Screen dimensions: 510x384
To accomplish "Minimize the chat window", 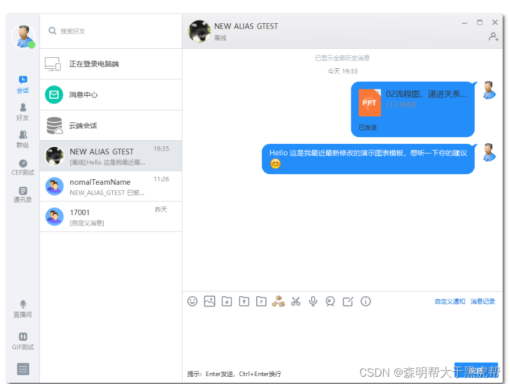I will point(464,23).
